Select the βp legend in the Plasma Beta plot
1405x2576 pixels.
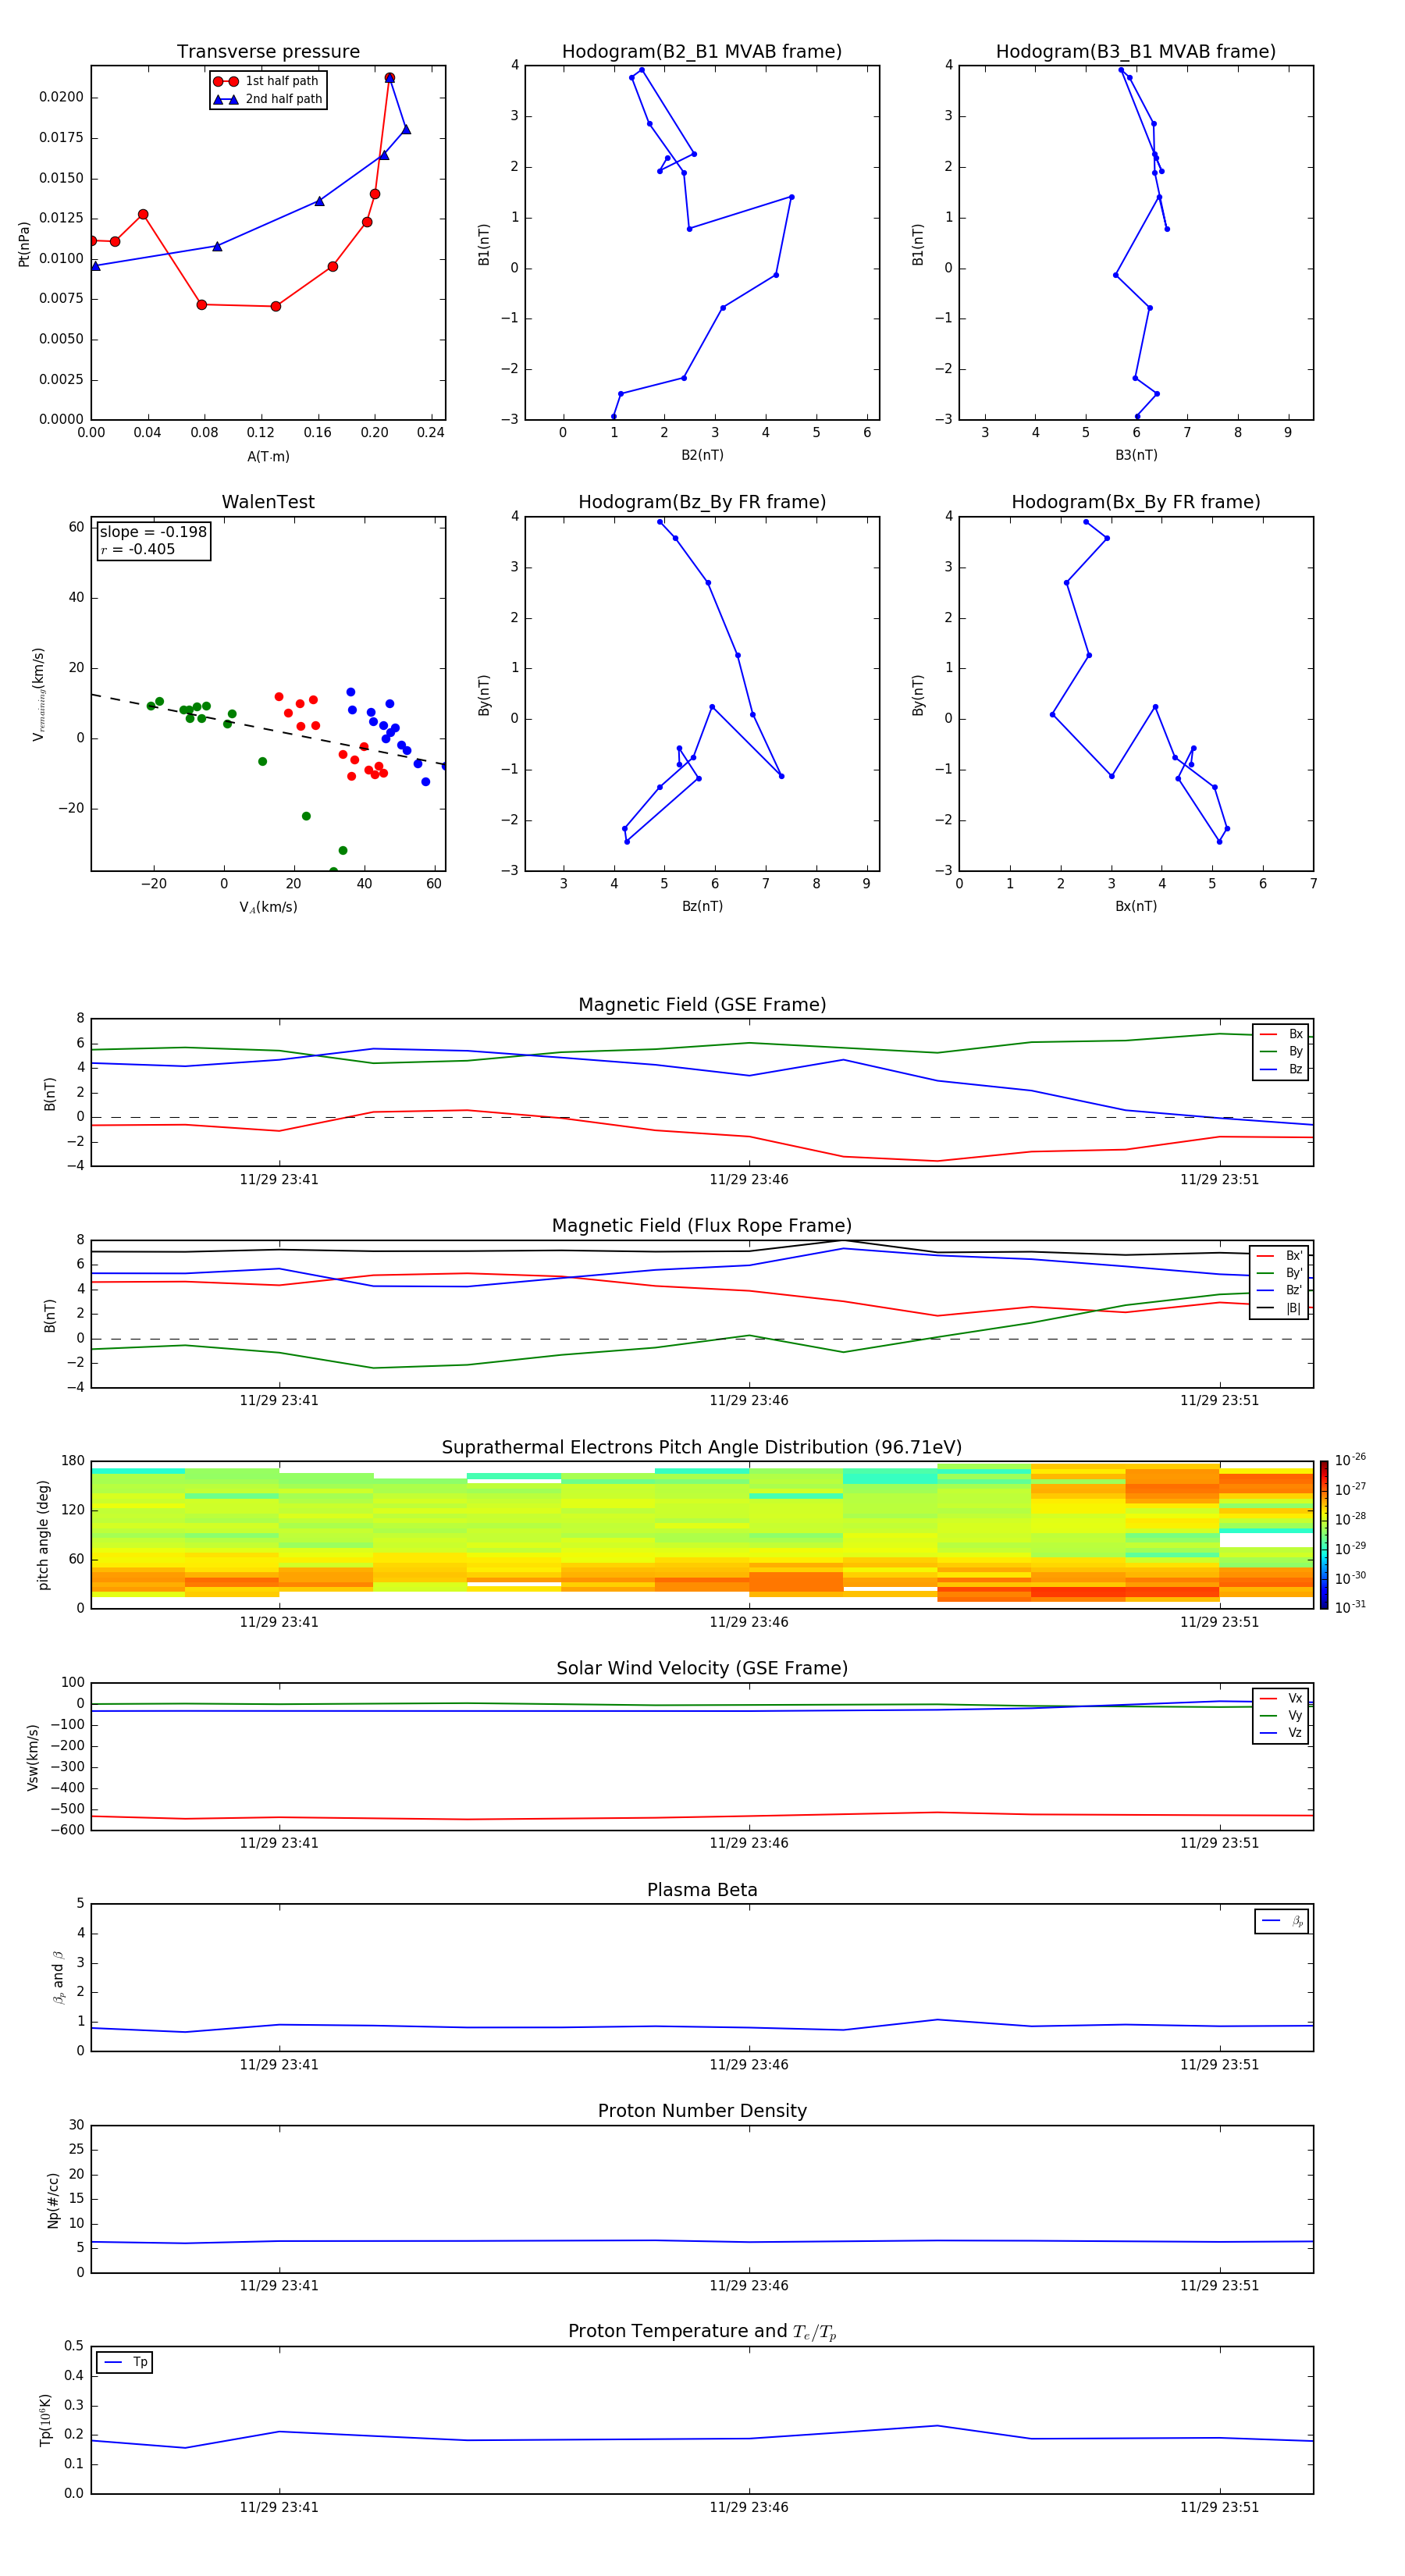click(x=1282, y=1921)
